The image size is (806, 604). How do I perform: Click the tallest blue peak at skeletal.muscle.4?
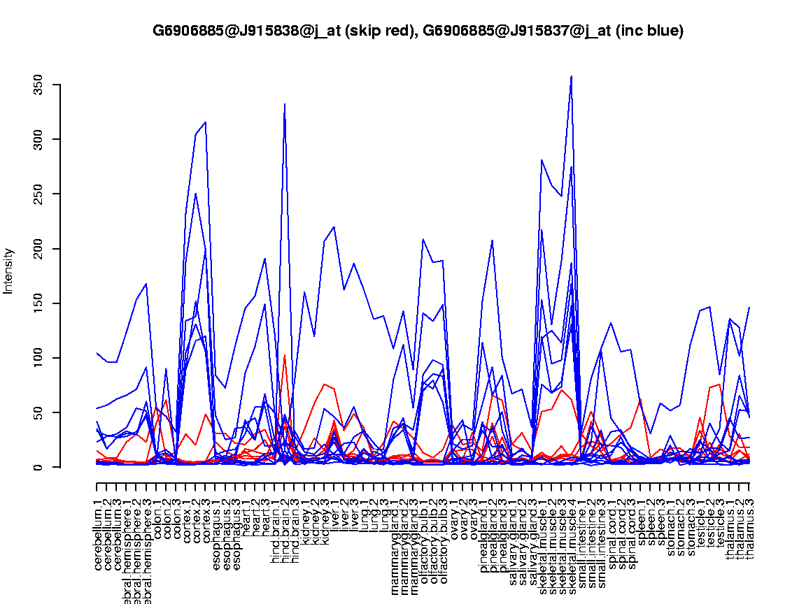(572, 76)
